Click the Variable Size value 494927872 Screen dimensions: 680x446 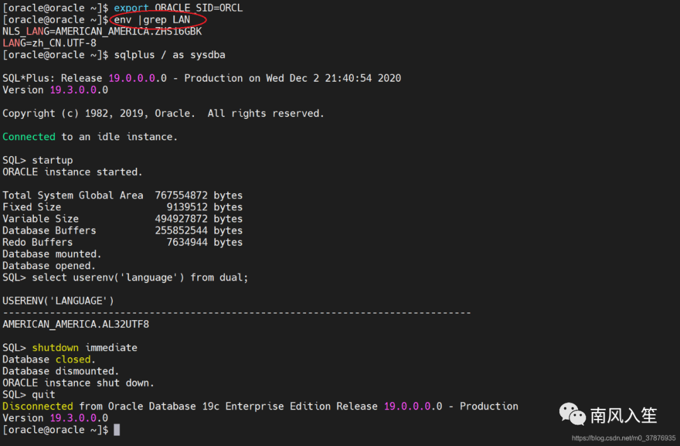point(181,219)
